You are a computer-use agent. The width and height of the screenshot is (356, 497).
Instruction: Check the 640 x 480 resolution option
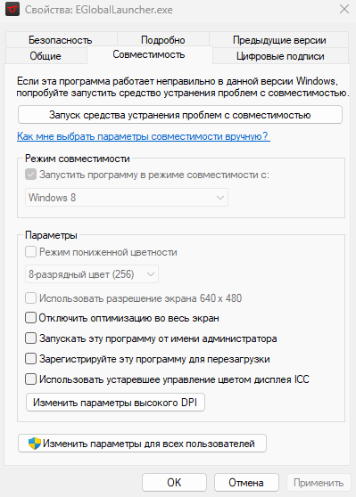tap(30, 298)
